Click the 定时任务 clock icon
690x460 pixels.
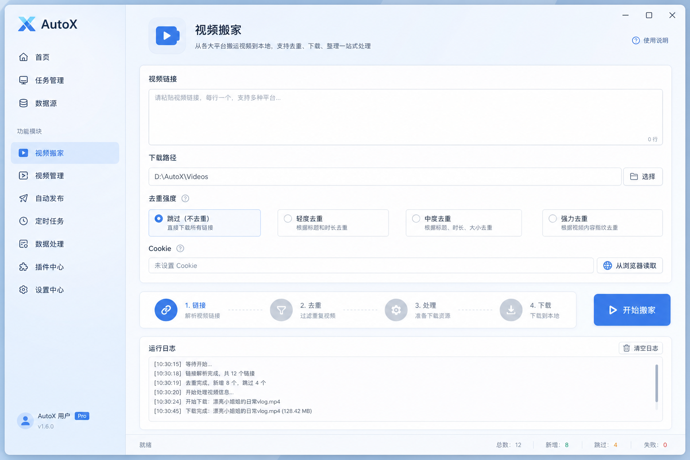(x=23, y=221)
